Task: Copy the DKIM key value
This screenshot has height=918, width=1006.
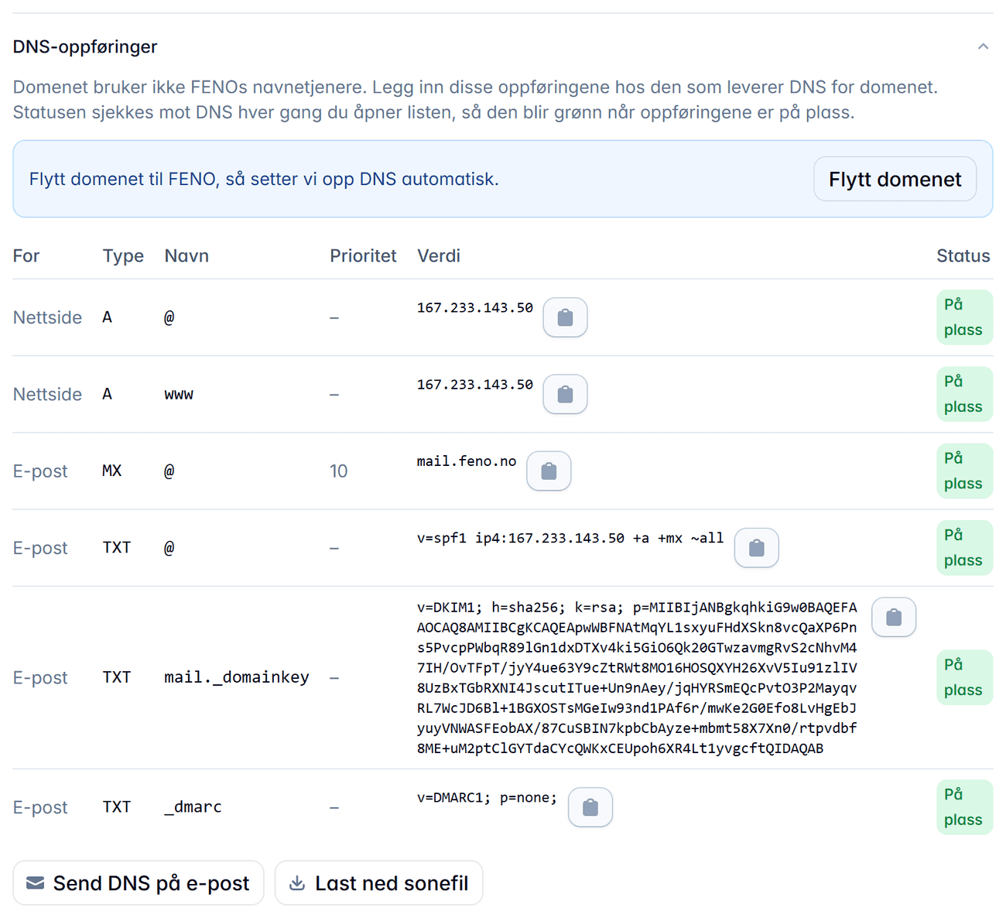Action: [894, 617]
